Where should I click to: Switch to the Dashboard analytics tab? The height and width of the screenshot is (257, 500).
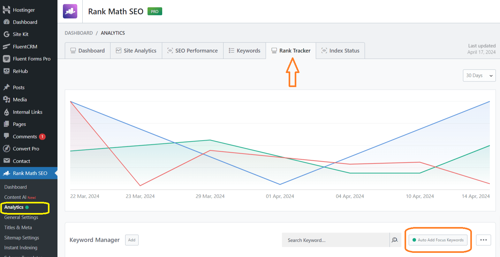[87, 51]
